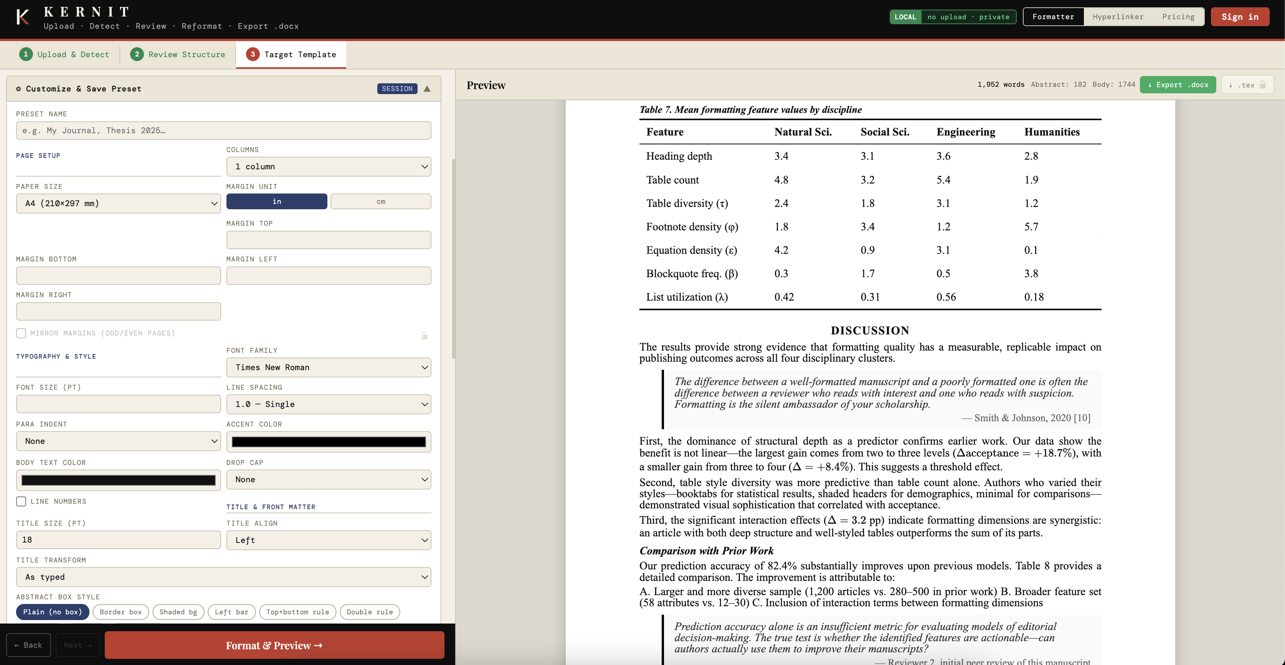Viewport: 1285px width, 665px height.
Task: Open the Accent Color swatch picker
Action: pos(328,442)
